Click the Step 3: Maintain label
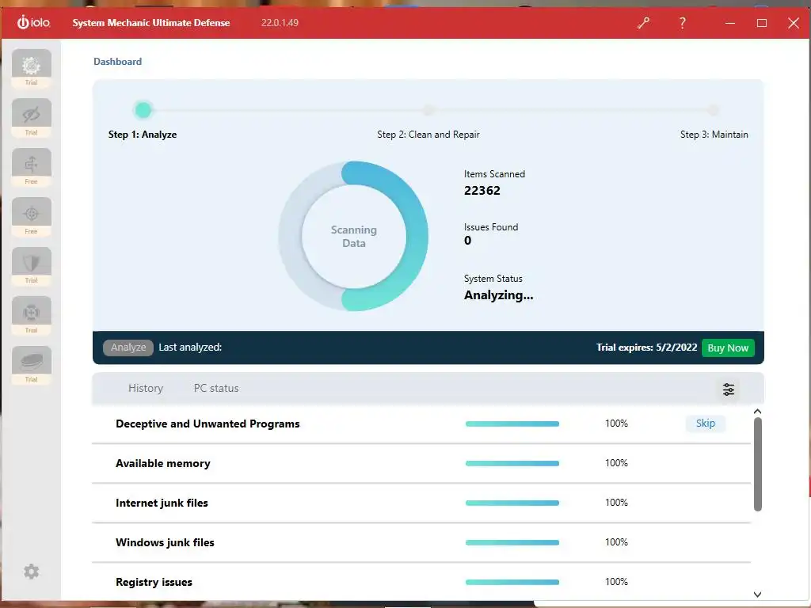 tap(714, 135)
